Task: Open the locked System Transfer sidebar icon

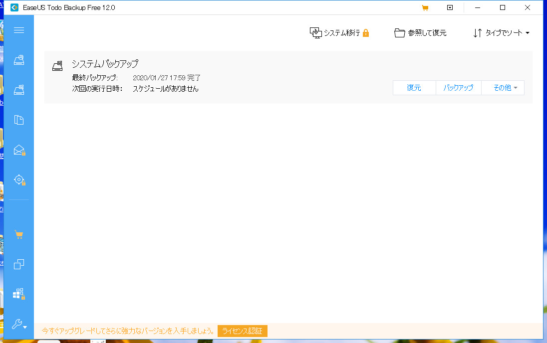Action: click(x=19, y=294)
